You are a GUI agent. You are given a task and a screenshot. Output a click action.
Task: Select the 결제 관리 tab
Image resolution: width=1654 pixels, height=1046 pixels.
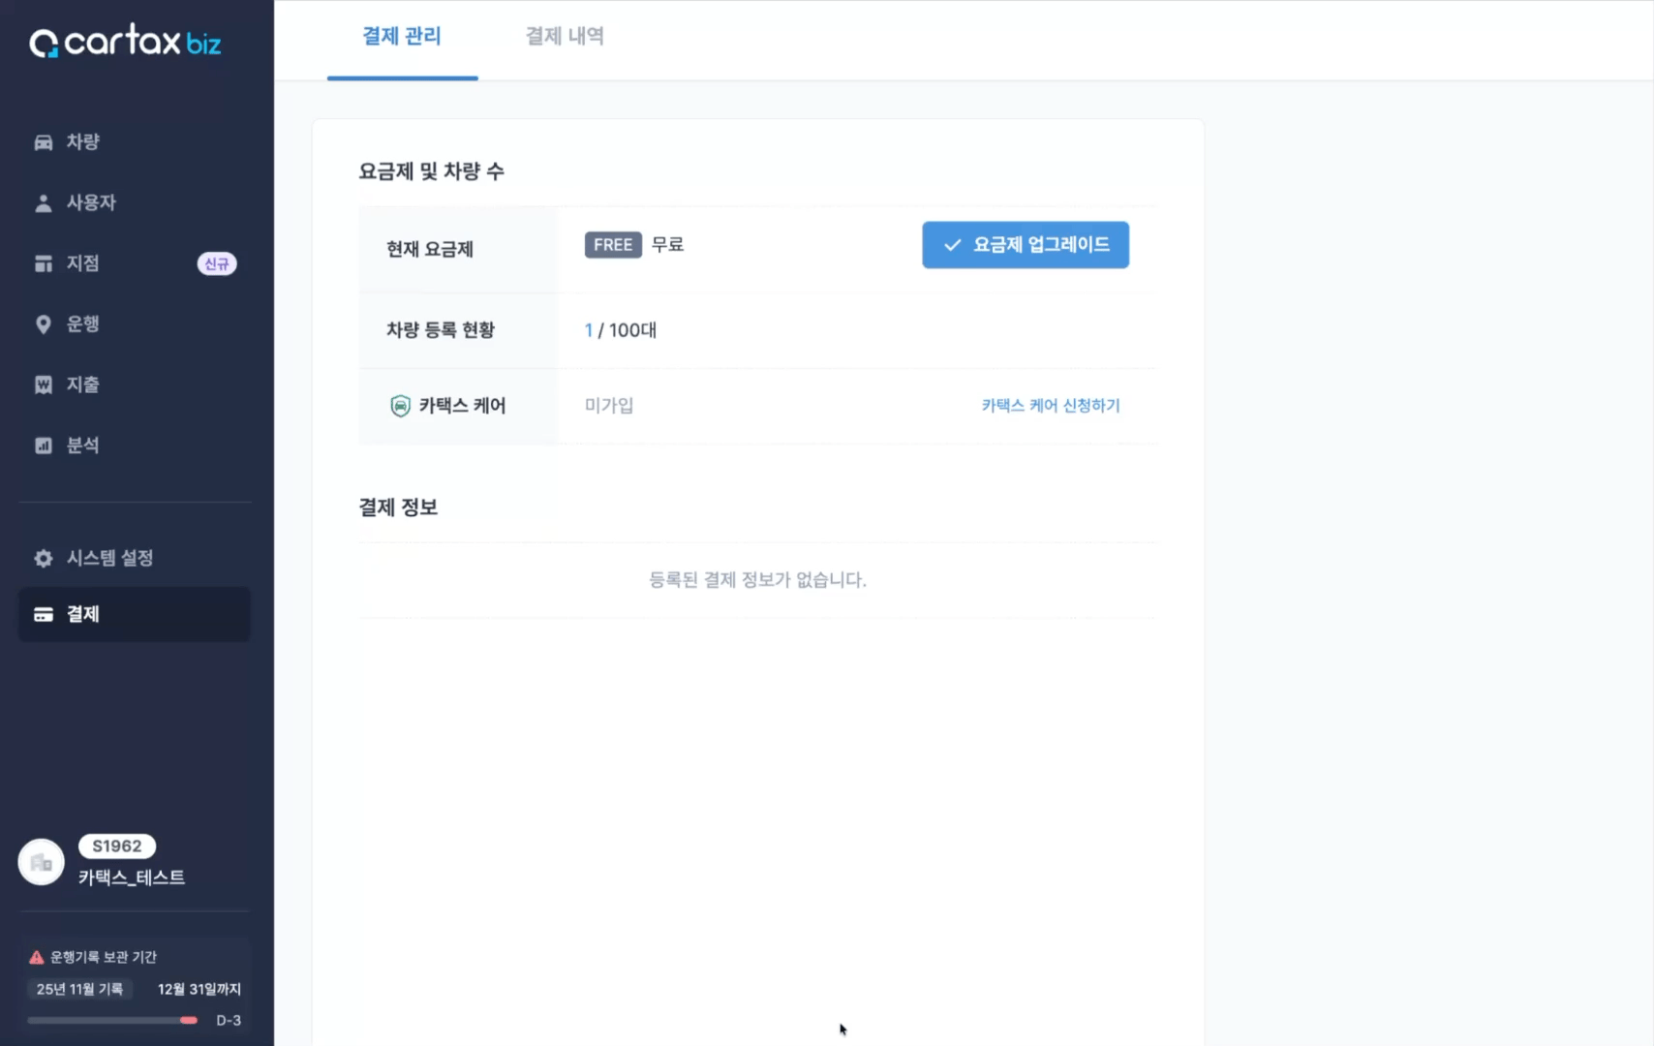[x=402, y=36]
